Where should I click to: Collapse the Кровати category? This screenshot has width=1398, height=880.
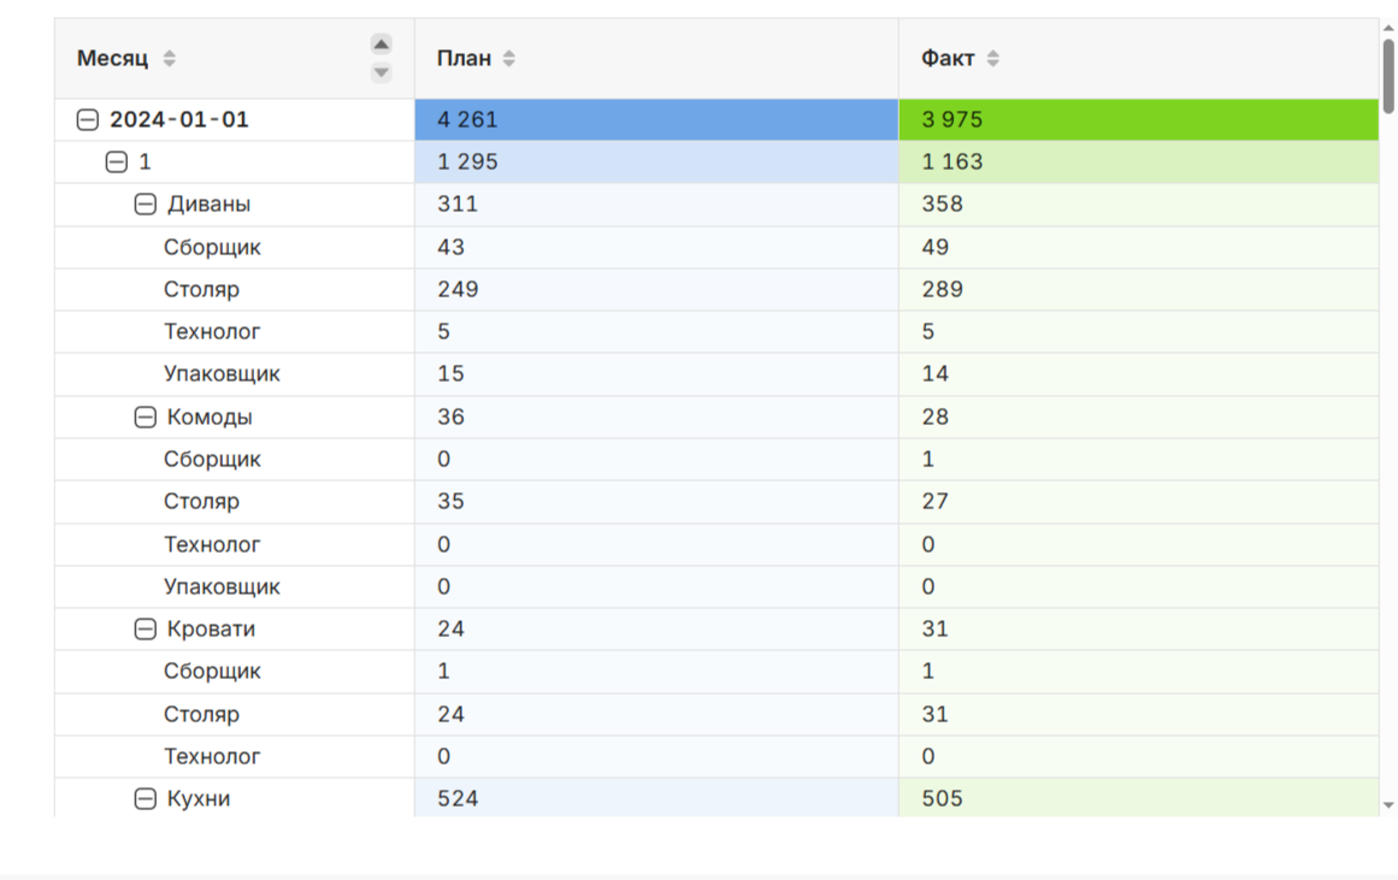[x=145, y=629]
